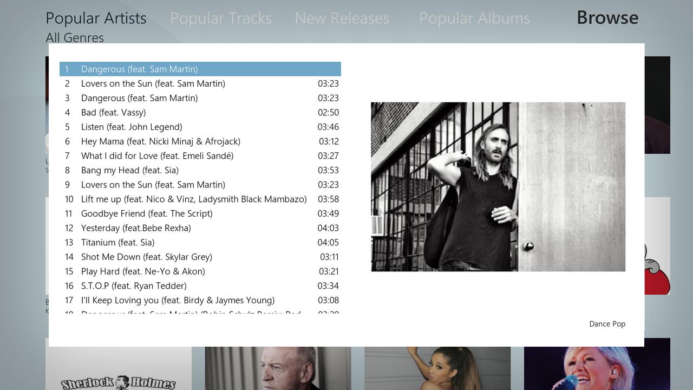Select Play Hard (feat. Ne-Yo & Akon)
The width and height of the screenshot is (693, 390).
pos(200,271)
